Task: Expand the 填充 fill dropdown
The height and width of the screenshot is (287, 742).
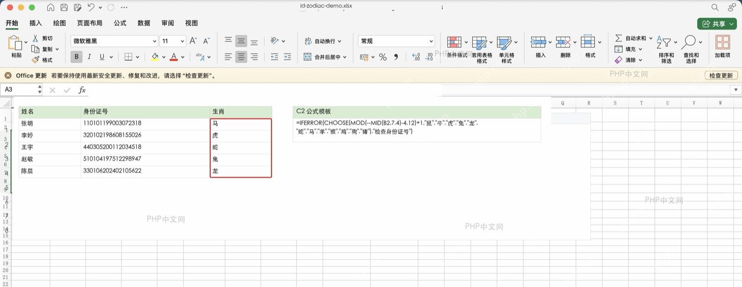Action: click(640, 49)
